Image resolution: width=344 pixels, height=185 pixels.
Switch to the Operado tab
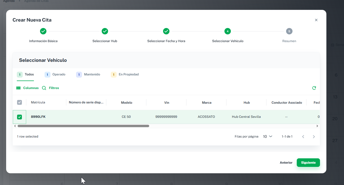[x=55, y=75]
